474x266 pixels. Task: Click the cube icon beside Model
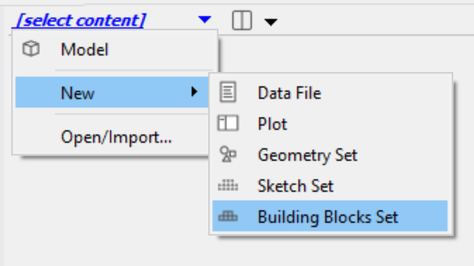pos(31,50)
